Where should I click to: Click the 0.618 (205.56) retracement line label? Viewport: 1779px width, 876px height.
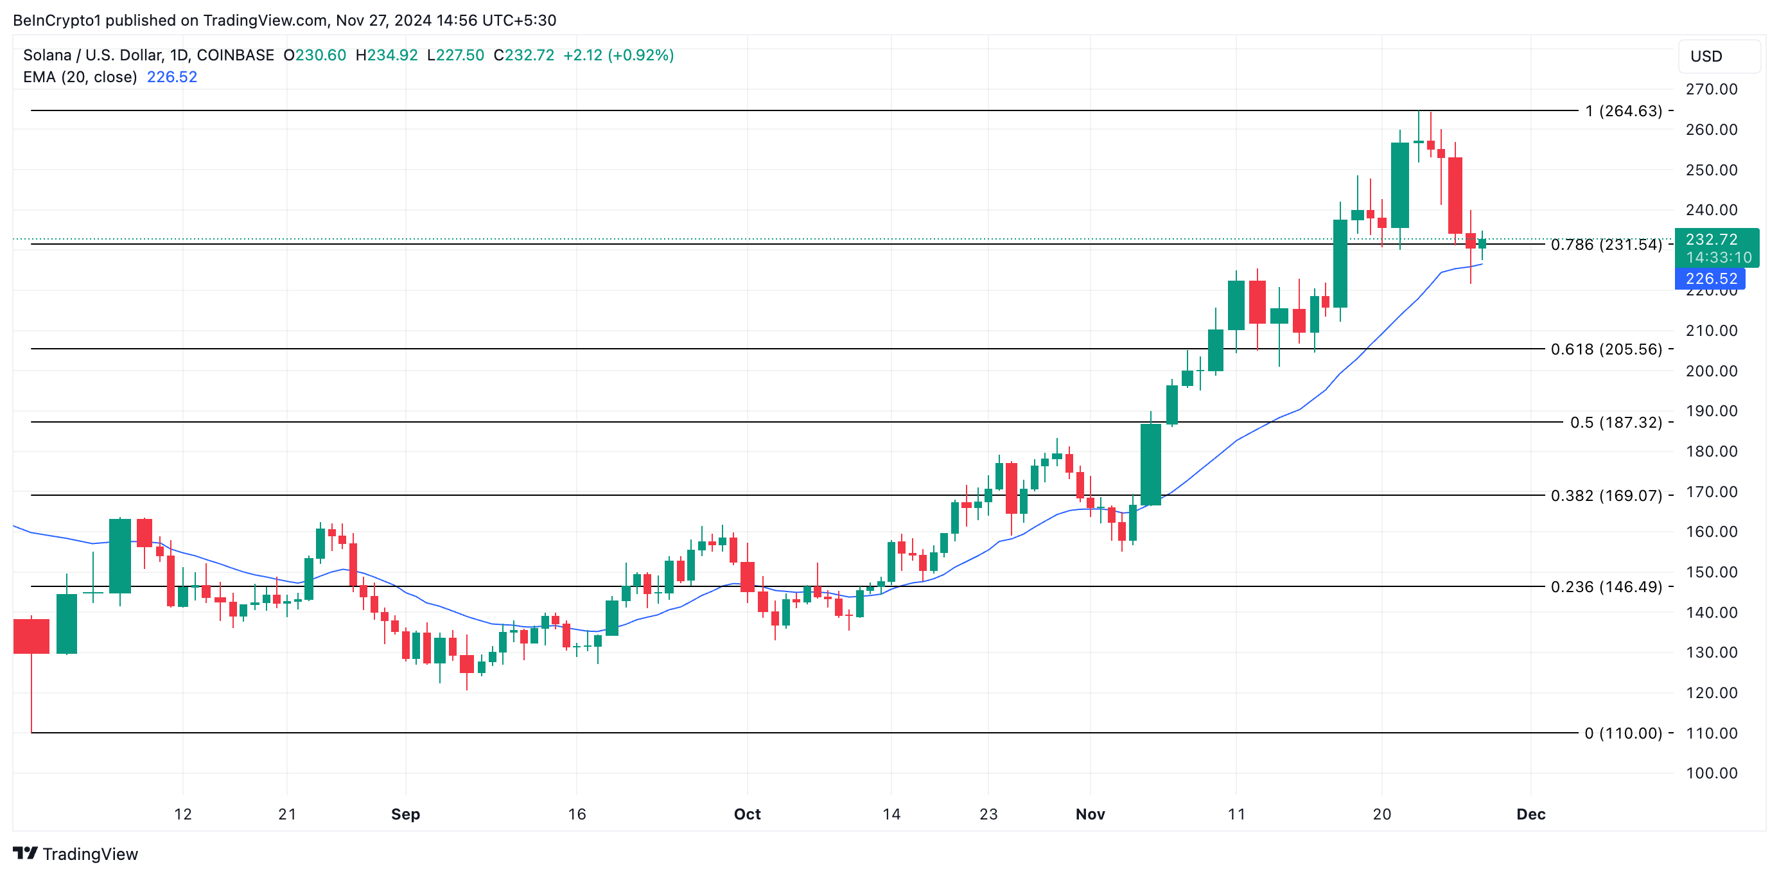1606,349
